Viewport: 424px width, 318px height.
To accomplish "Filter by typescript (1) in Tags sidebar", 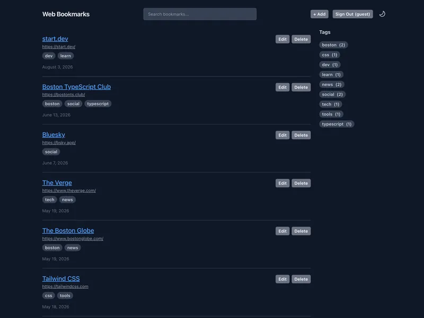I will pos(337,124).
